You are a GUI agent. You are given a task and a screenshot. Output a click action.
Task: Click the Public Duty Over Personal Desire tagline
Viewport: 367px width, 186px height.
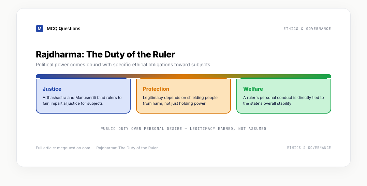click(x=183, y=129)
